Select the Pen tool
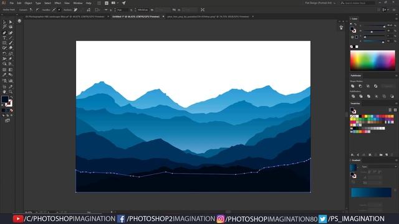This screenshot has width=399, height=224. click(x=4, y=33)
